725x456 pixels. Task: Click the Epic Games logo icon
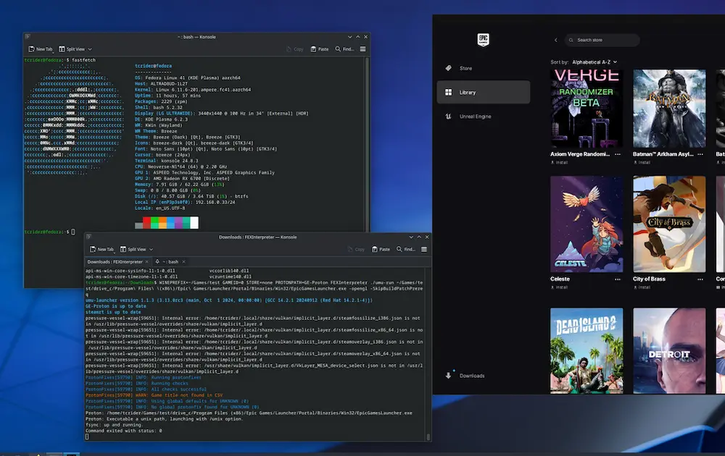pos(484,40)
